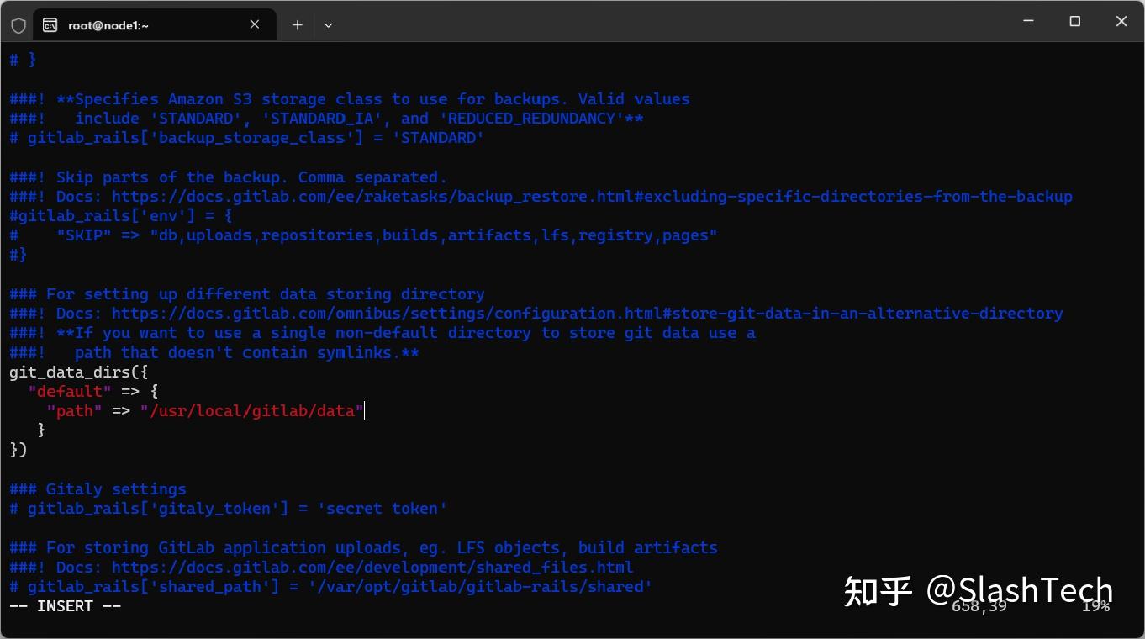Click the minimize window icon

[1028, 21]
